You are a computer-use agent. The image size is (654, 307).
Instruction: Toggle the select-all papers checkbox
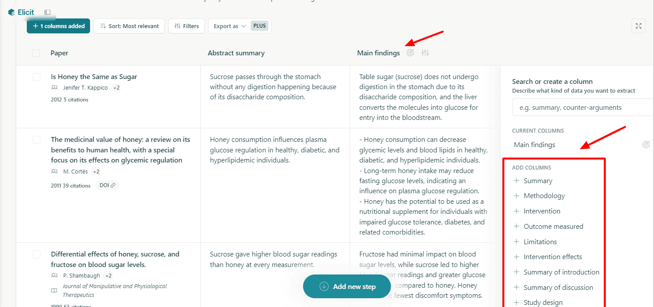tap(36, 53)
